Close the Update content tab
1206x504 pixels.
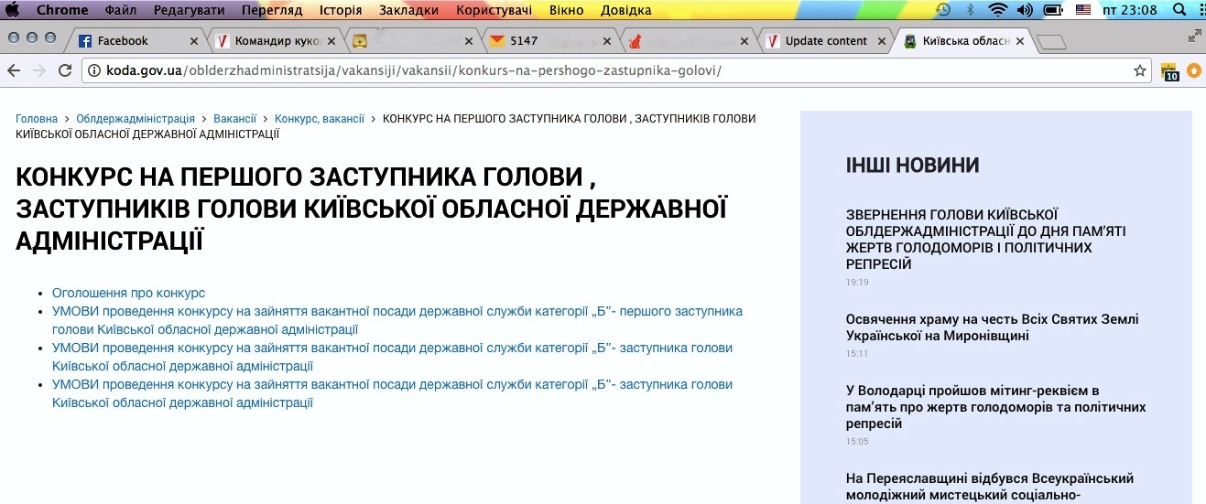pyautogui.click(x=882, y=41)
